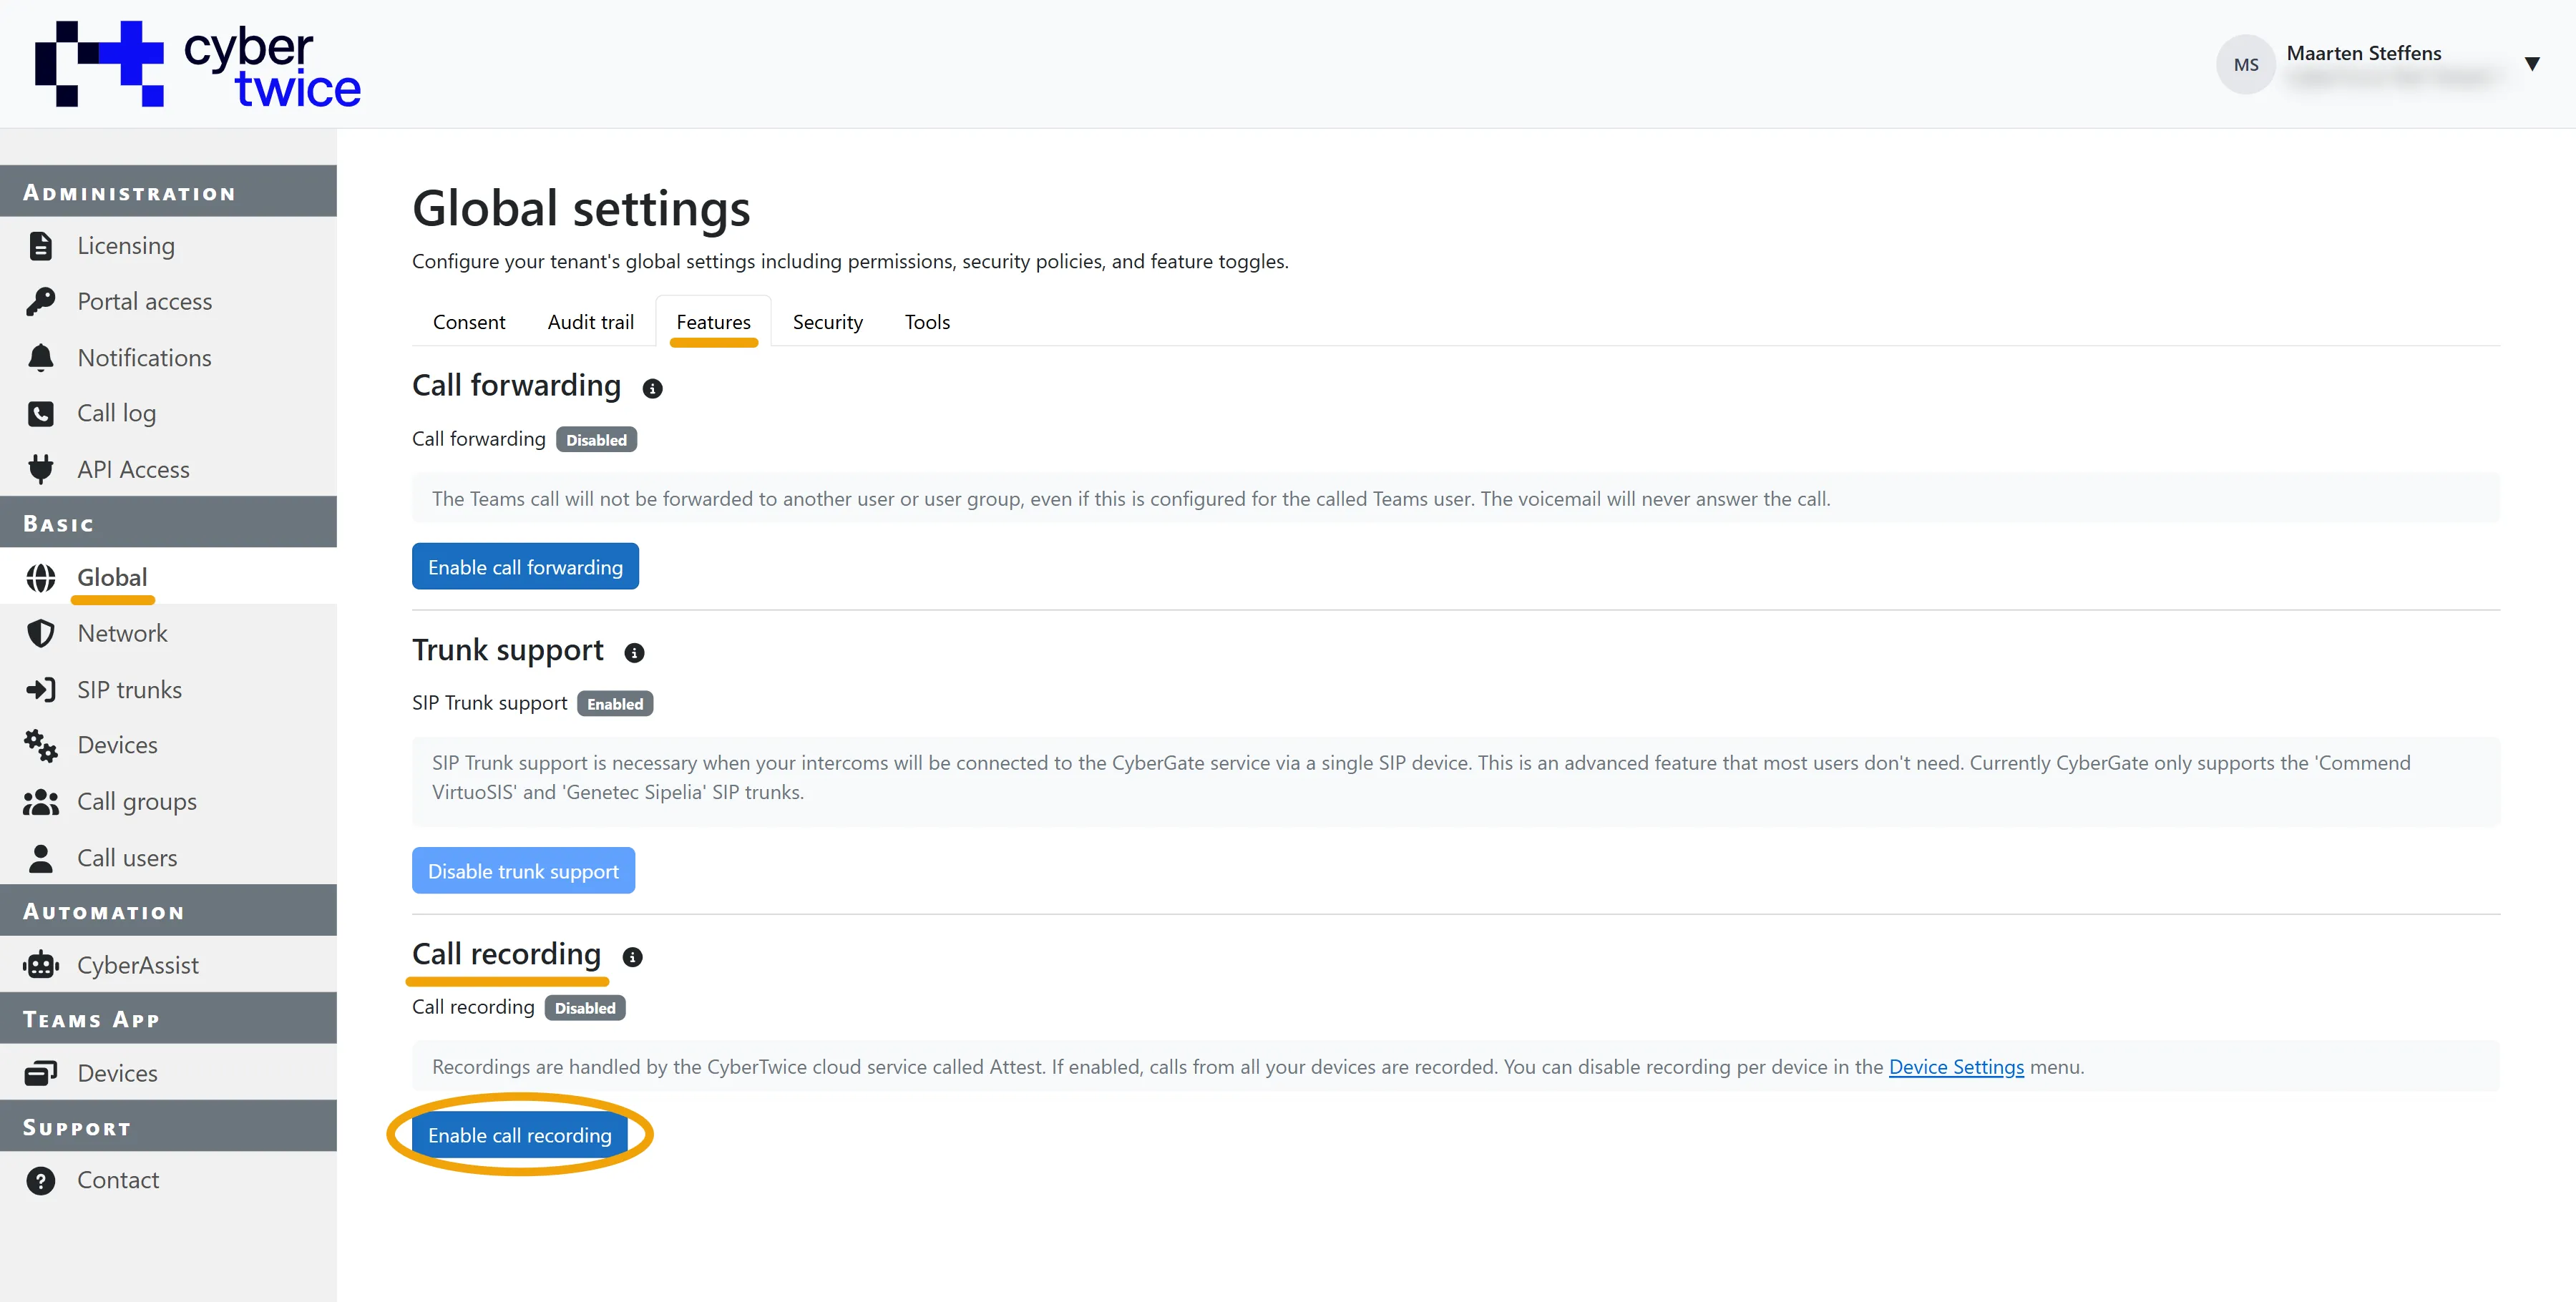The height and width of the screenshot is (1302, 2576).
Task: Click the Global settings heading
Action: (x=581, y=209)
